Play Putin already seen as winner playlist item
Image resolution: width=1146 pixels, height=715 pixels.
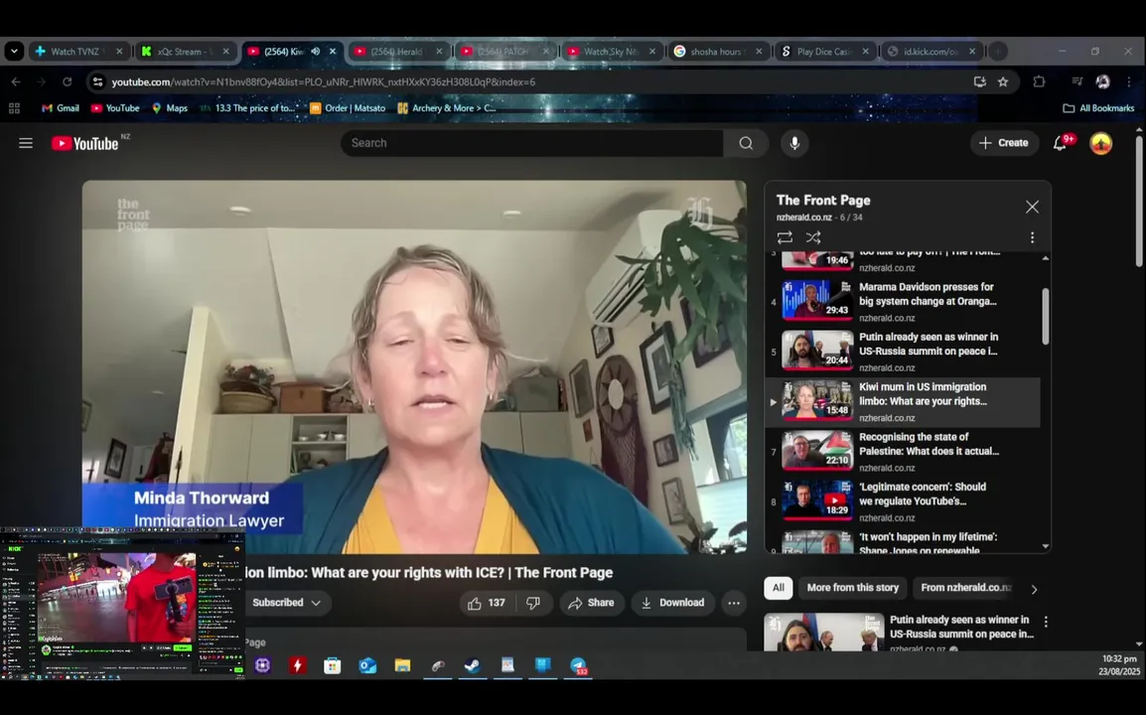(x=902, y=352)
